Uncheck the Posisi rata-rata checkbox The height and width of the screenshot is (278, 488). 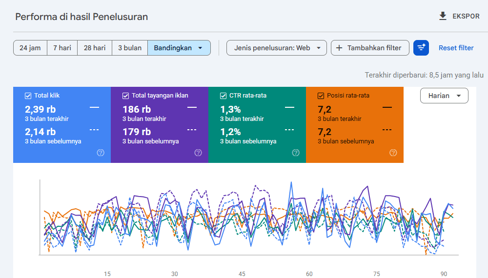tap(321, 96)
